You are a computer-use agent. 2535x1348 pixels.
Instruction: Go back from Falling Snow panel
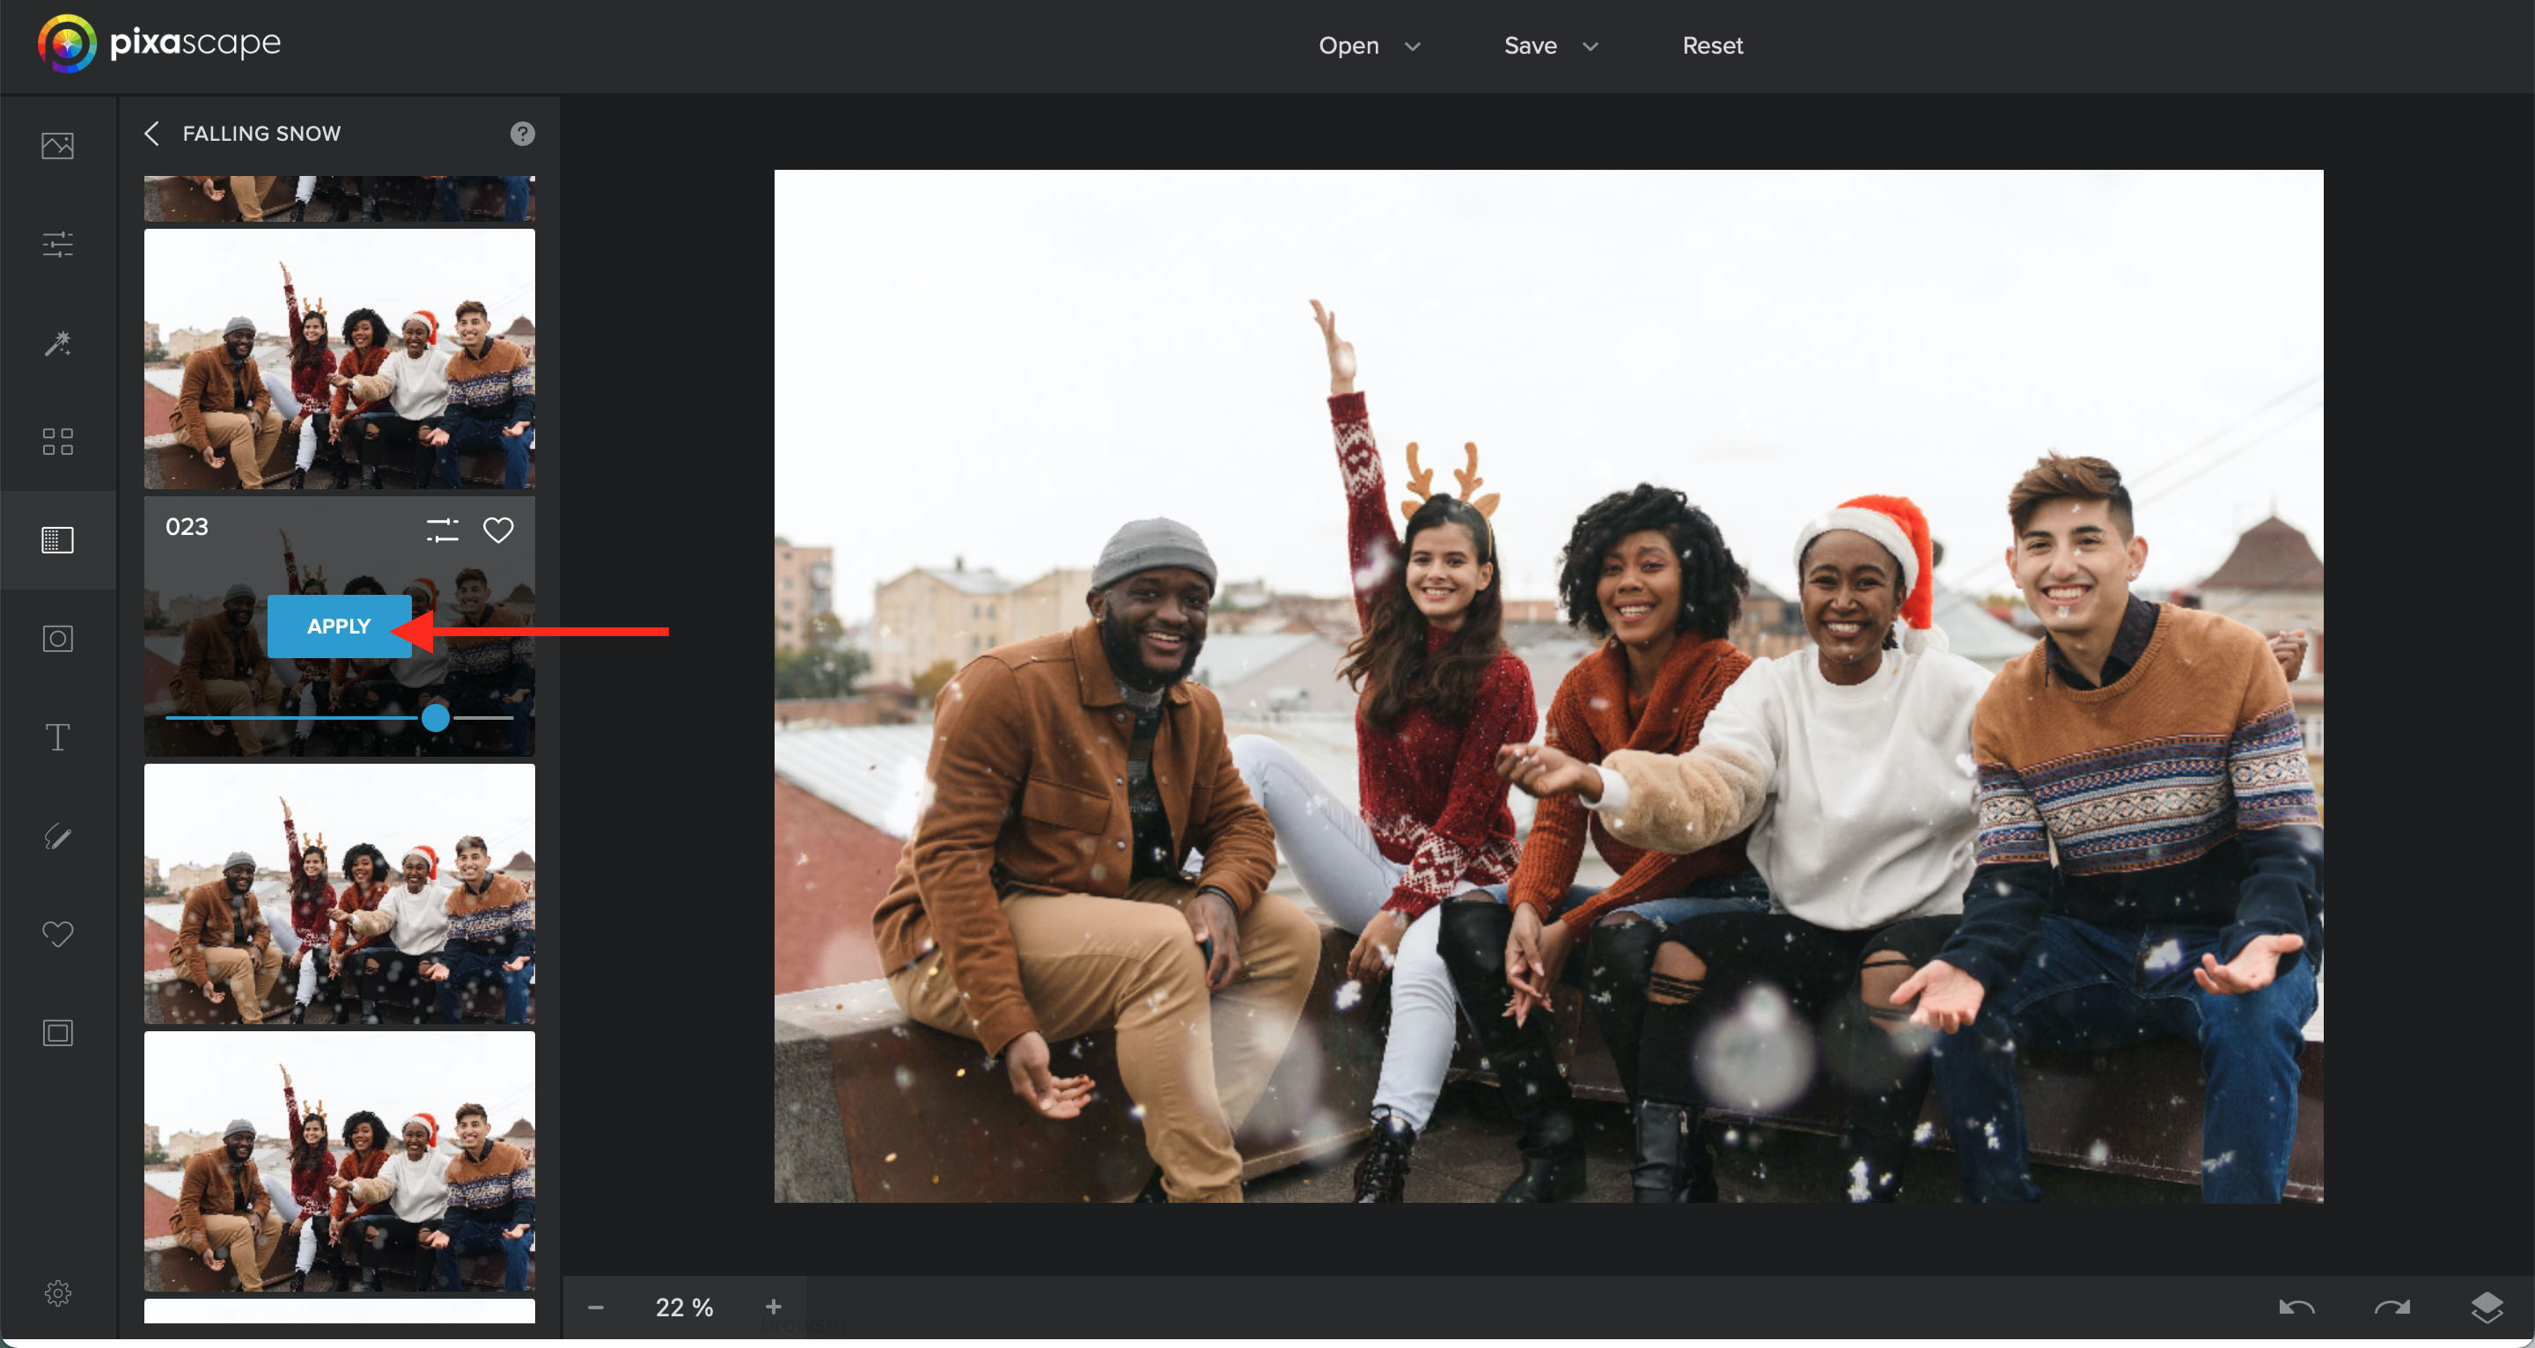(151, 133)
